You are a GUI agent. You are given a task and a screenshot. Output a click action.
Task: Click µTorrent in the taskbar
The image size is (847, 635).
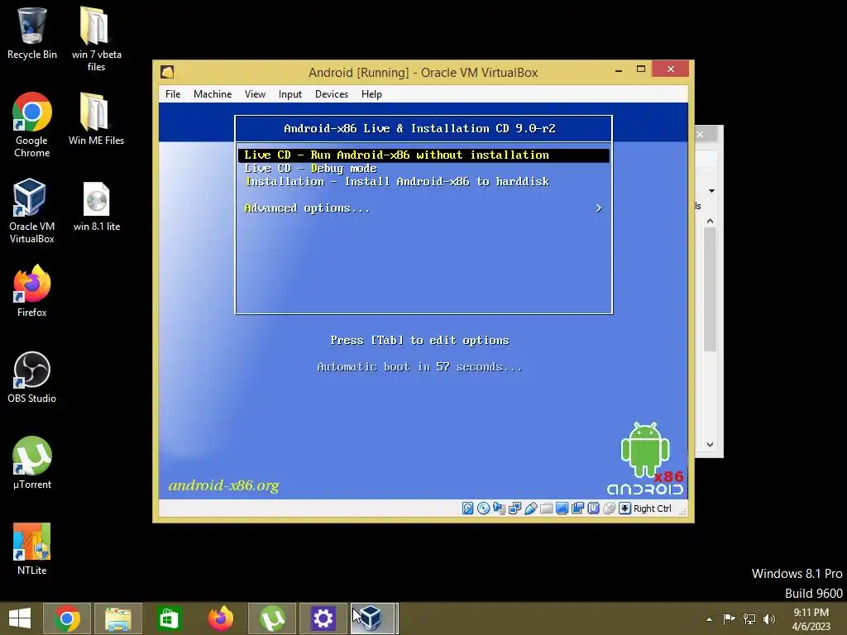271,618
